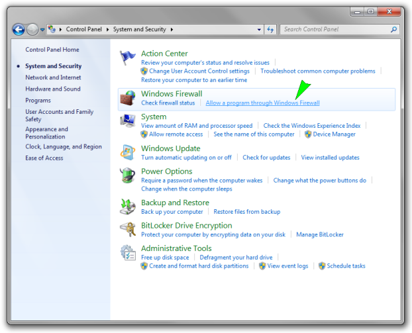Click the Power Options battery icon

point(128,175)
